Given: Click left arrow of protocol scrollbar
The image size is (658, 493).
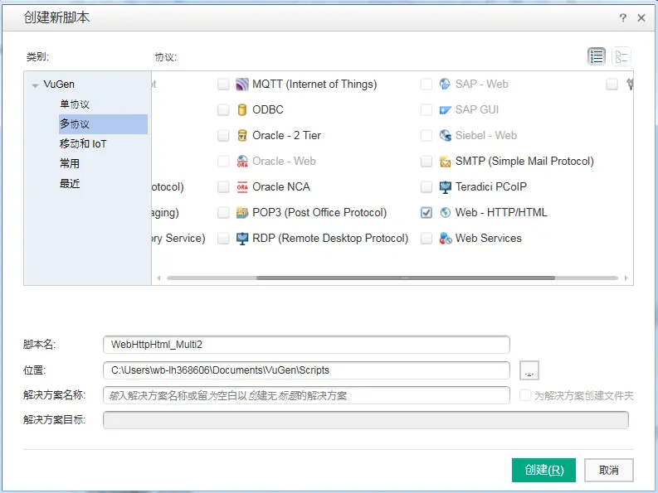Looking at the screenshot, I should (158, 278).
